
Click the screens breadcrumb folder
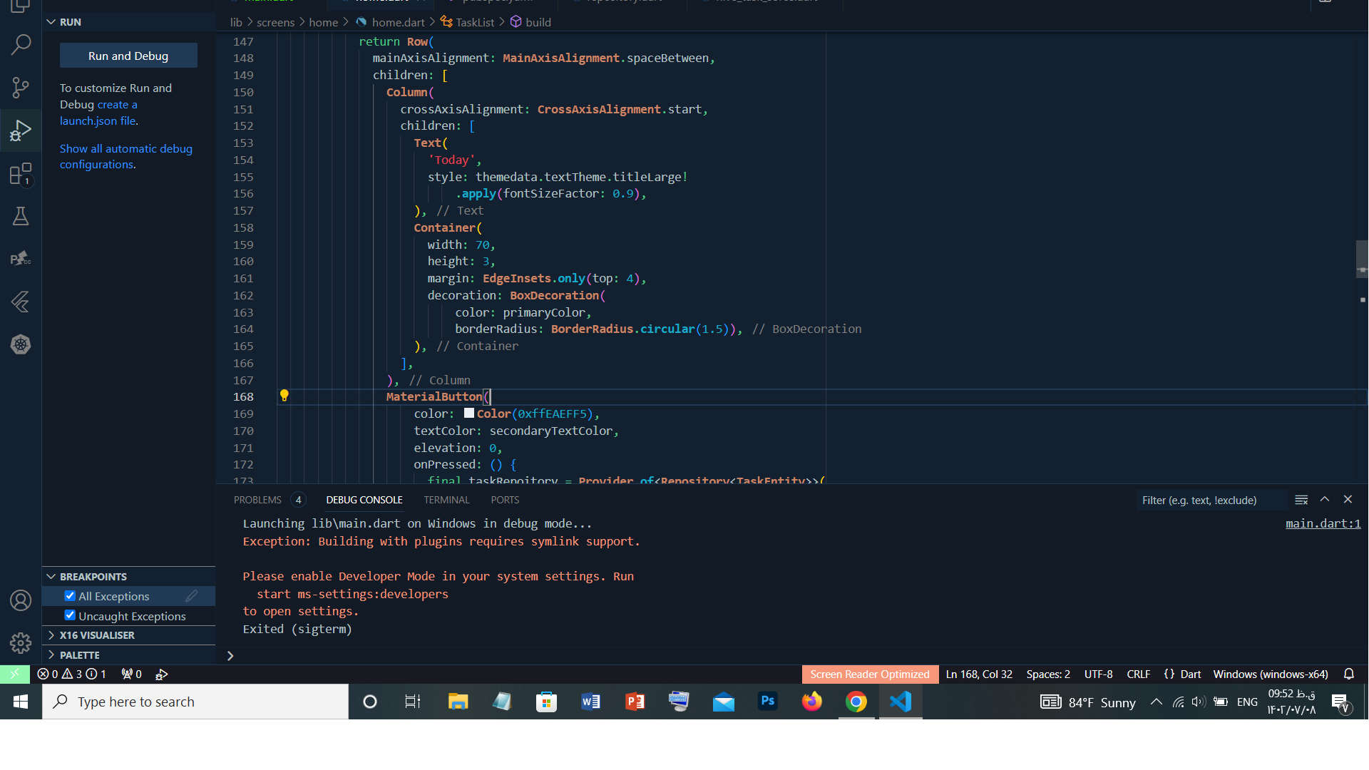click(x=275, y=22)
